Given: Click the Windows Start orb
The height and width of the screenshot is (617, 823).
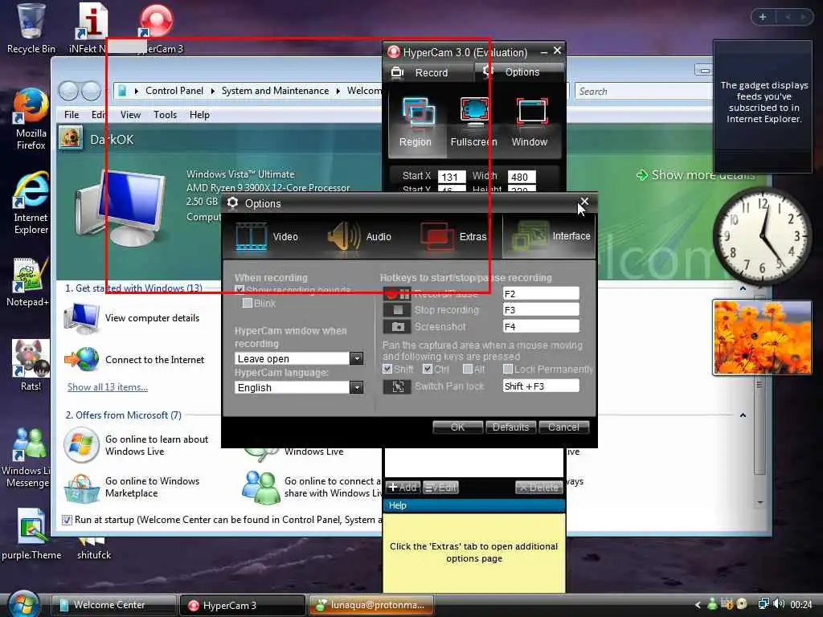Looking at the screenshot, I should [23, 604].
